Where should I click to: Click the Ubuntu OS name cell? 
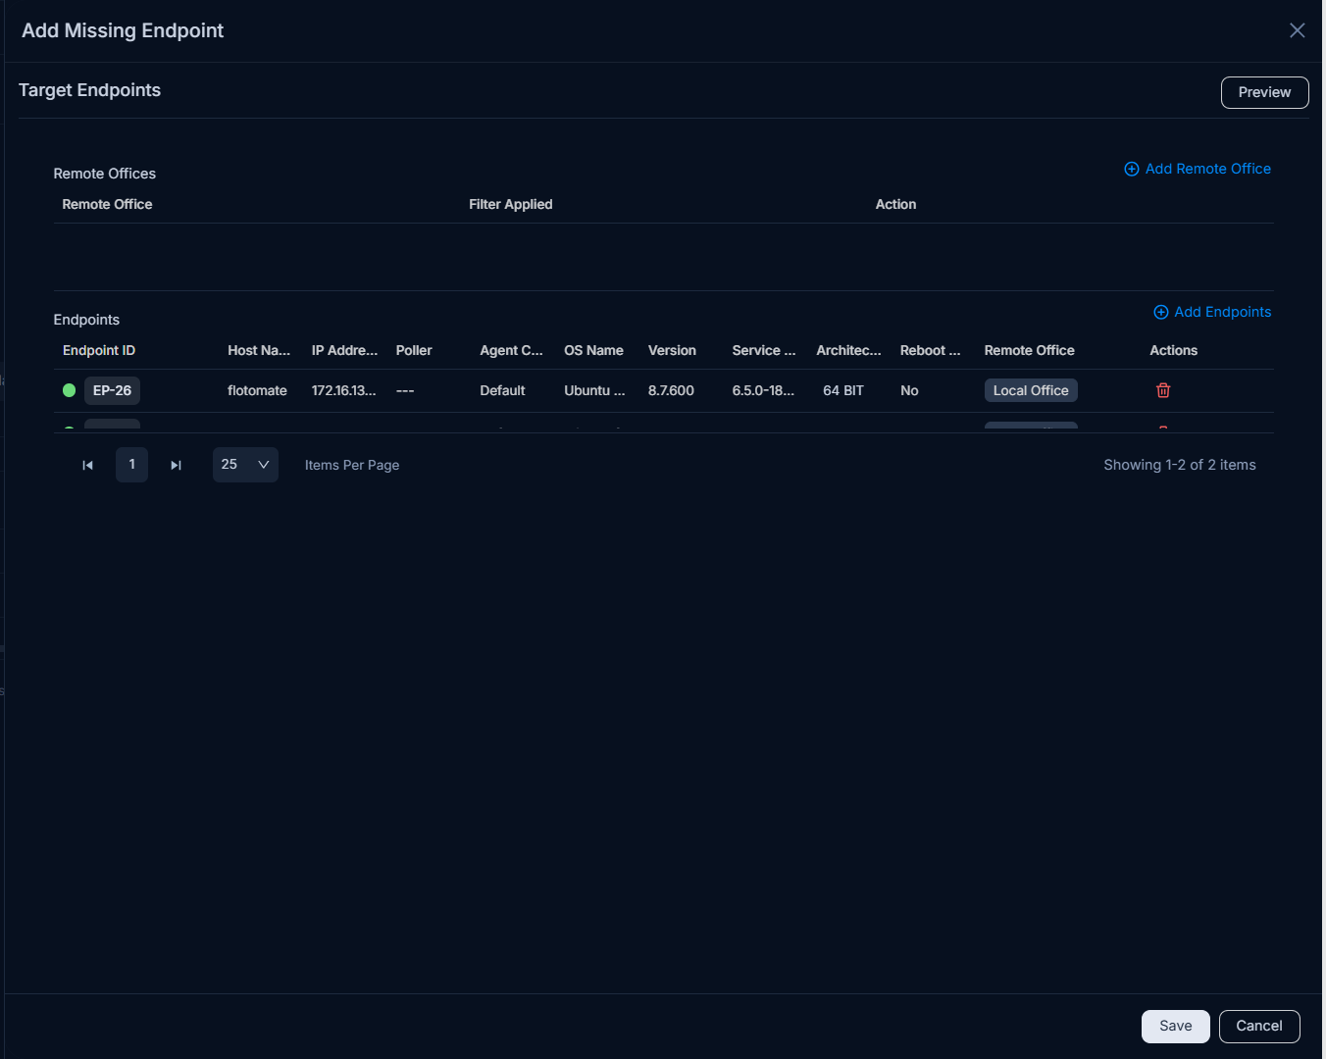594,390
